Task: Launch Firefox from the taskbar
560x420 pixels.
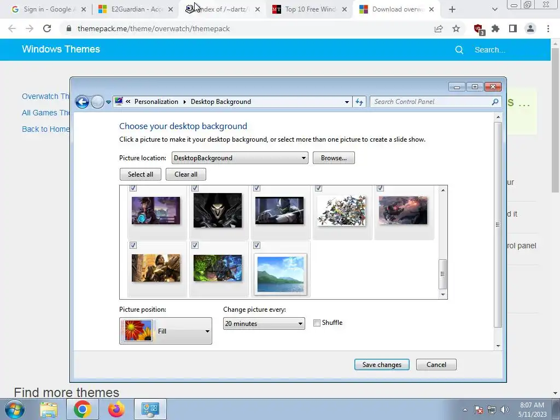Action: coord(116,409)
